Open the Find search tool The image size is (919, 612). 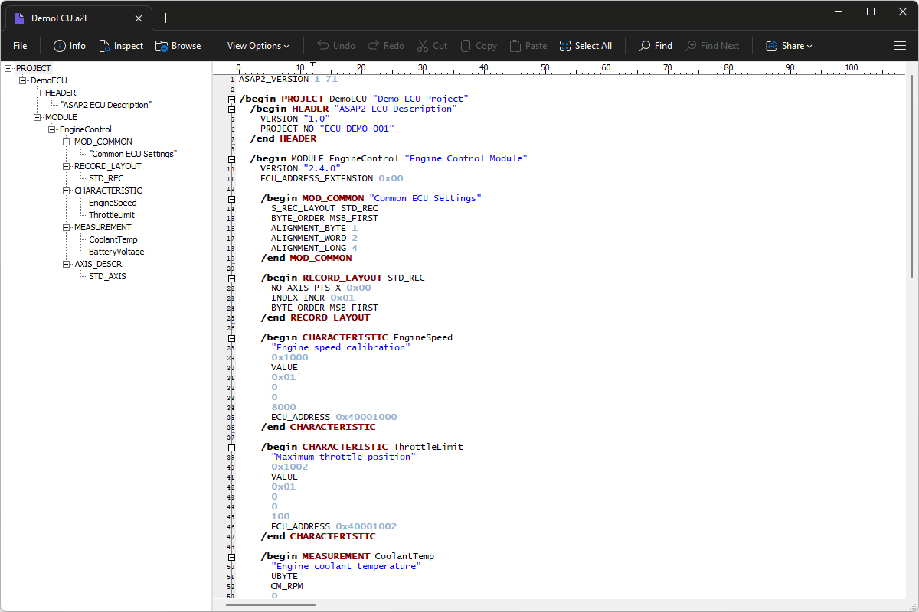tap(656, 46)
